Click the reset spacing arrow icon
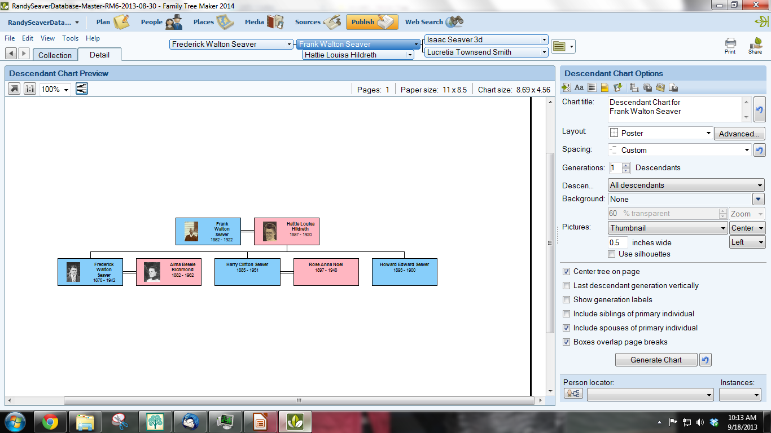This screenshot has height=433, width=771. [x=759, y=150]
